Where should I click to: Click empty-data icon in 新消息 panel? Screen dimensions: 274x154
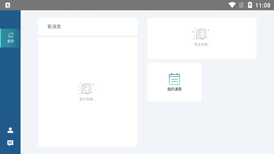coord(87,89)
